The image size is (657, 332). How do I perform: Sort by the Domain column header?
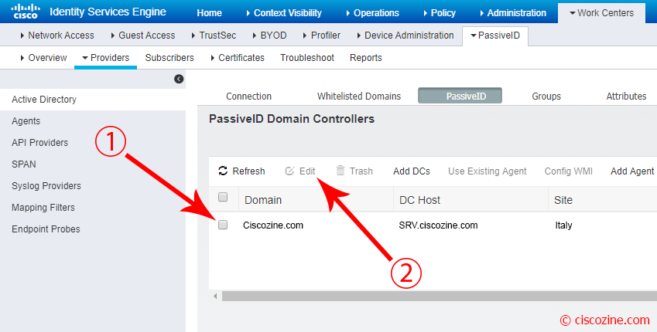coord(317,200)
